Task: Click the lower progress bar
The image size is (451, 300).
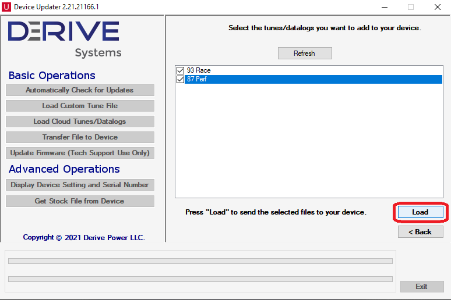Action: (200, 279)
